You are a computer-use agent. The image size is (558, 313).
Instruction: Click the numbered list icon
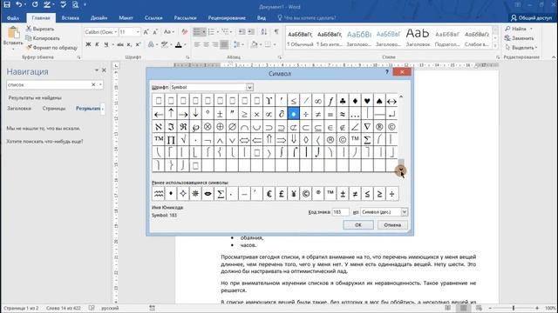coord(211,32)
